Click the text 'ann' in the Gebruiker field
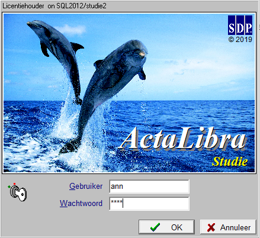The height and width of the screenshot is (238, 260). [x=117, y=186]
